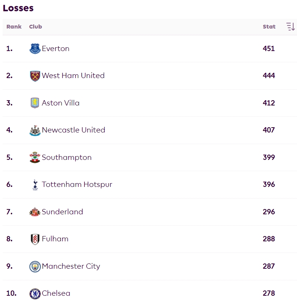The height and width of the screenshot is (307, 297).
Task: Open the West Ham United link
Action: 73,75
